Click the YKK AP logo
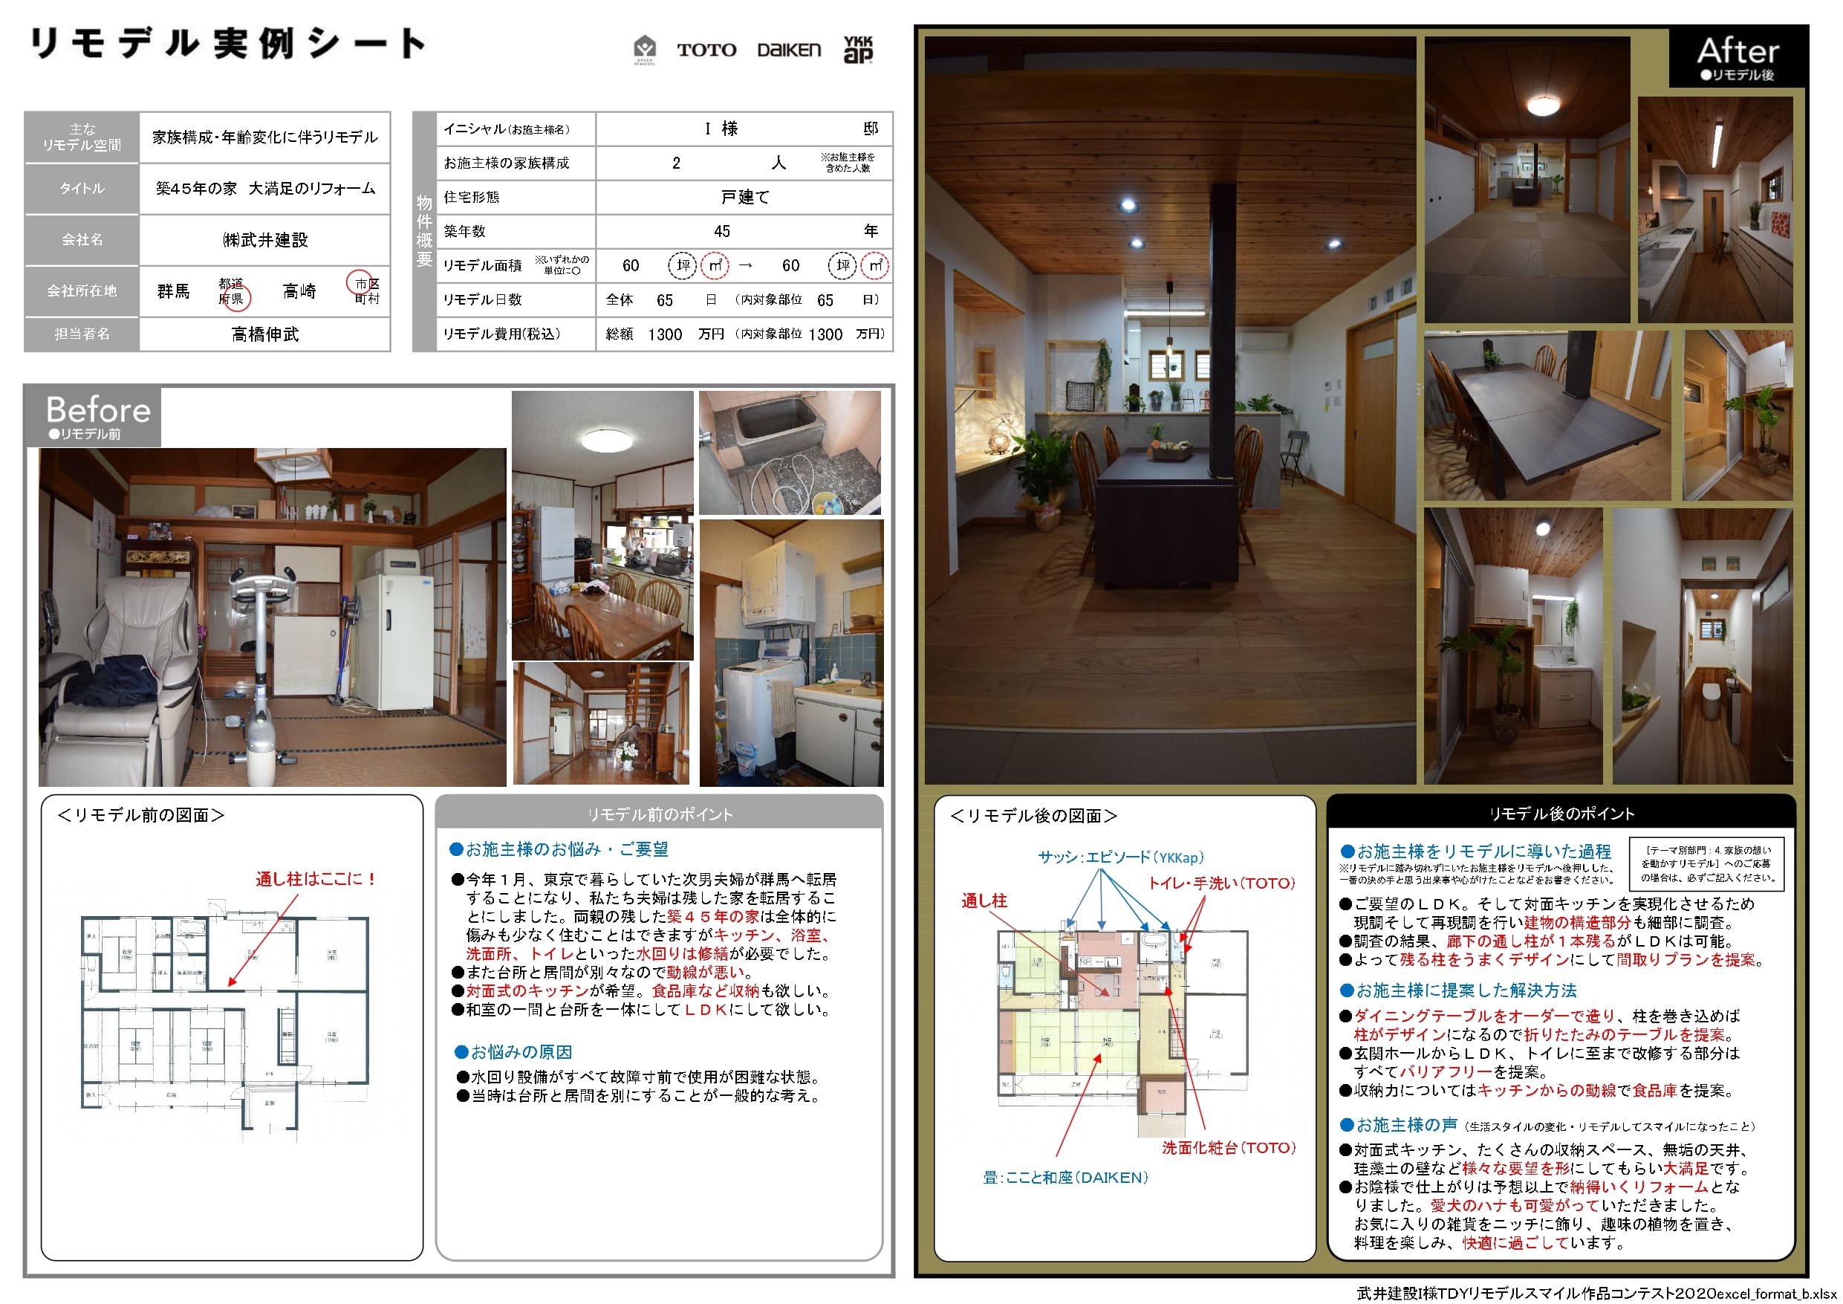 coord(858,50)
